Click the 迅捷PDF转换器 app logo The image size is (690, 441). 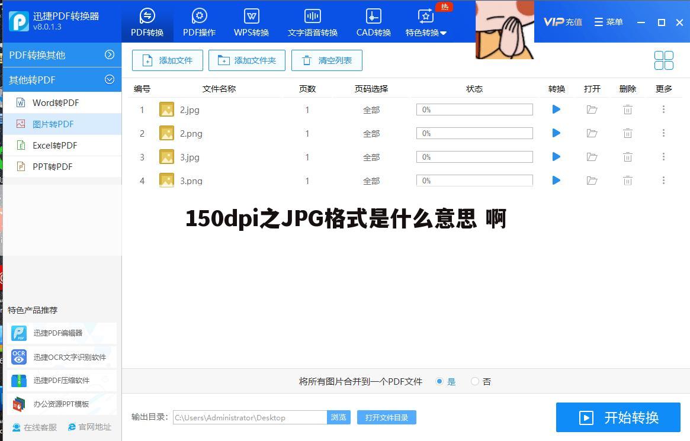click(x=19, y=21)
